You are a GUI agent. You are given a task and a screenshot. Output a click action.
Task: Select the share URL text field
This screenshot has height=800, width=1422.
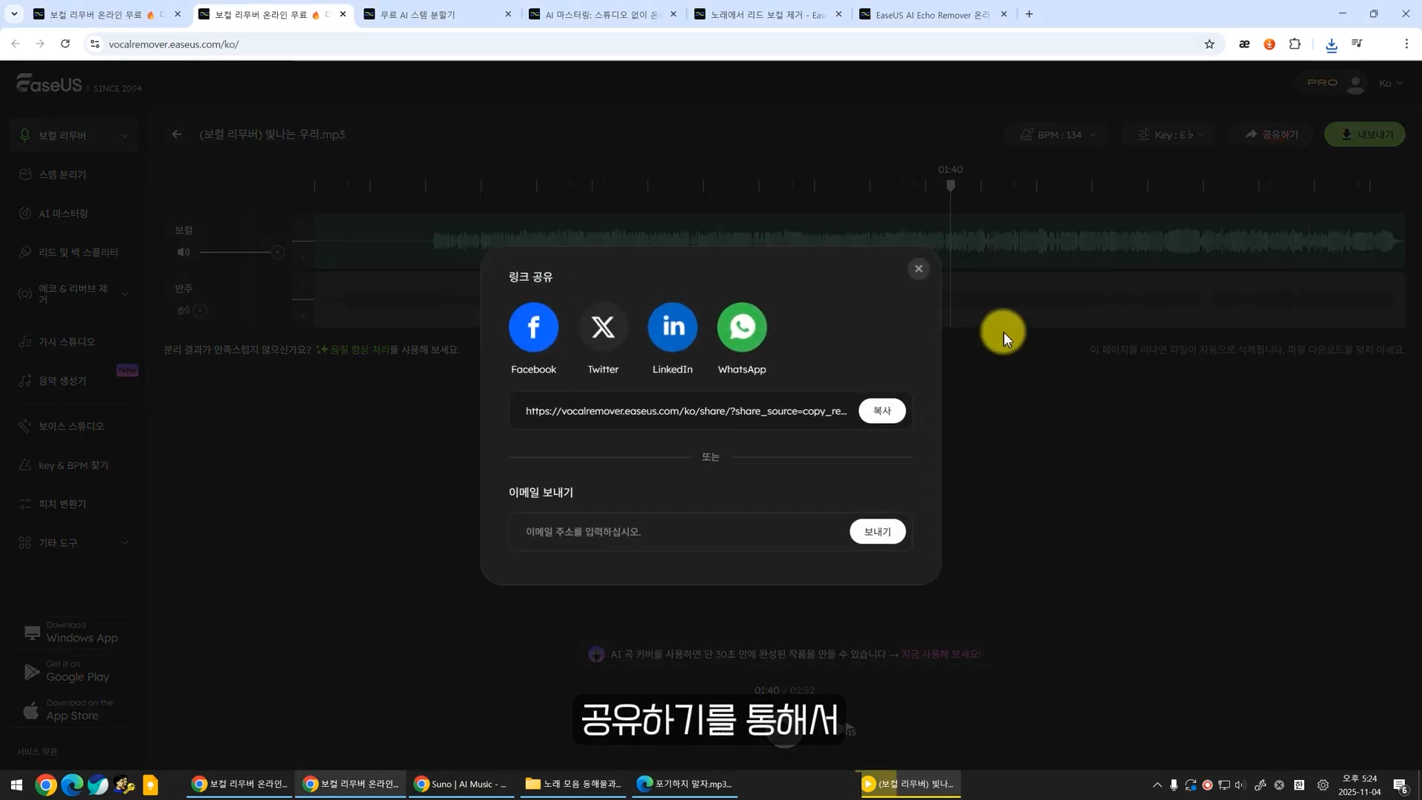coord(685,411)
